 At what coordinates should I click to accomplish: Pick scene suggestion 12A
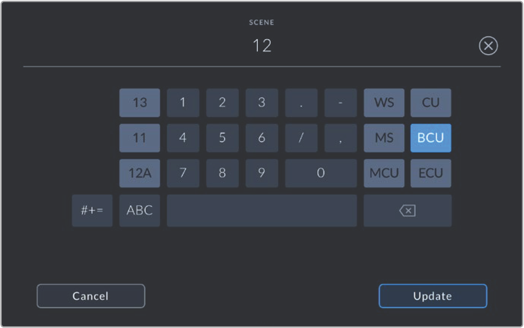click(x=139, y=173)
